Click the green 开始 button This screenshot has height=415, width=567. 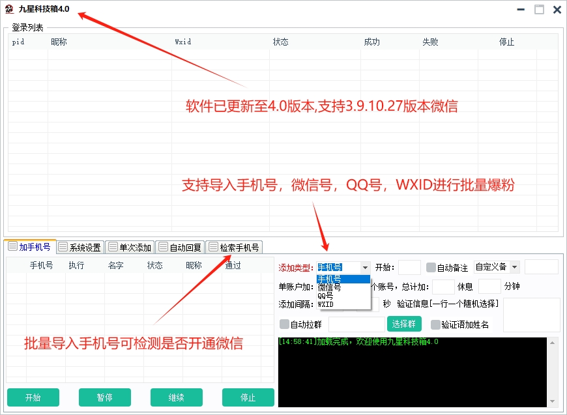33,397
